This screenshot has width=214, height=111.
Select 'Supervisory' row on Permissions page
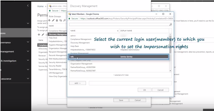[x=43, y=70]
